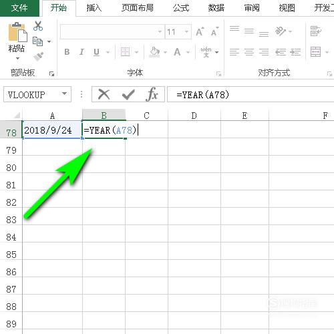Click the Center align icon
This screenshot has height=334, width=334.
click(x=249, y=52)
